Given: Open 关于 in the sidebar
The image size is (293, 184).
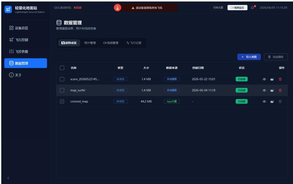Looking at the screenshot, I should 26,75.
